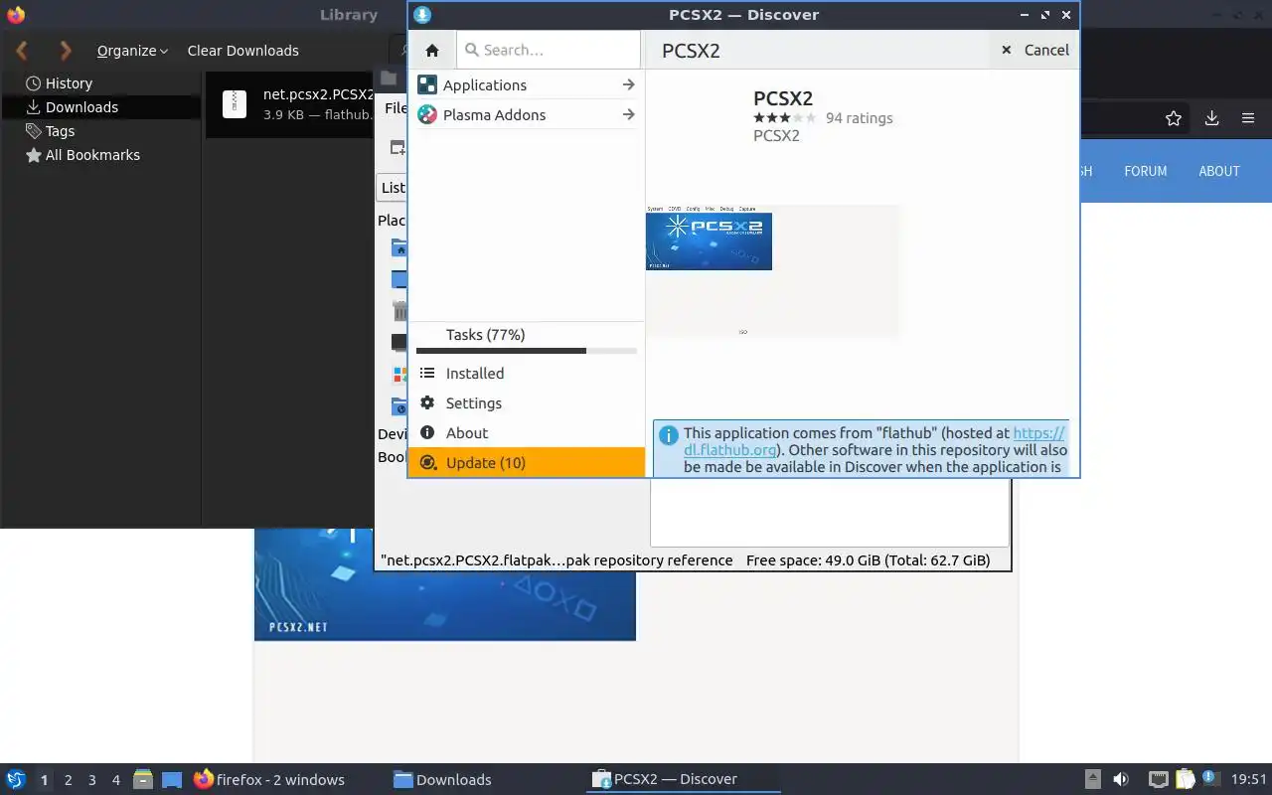
Task: Open the application launcher in taskbar
Action: [x=16, y=779]
